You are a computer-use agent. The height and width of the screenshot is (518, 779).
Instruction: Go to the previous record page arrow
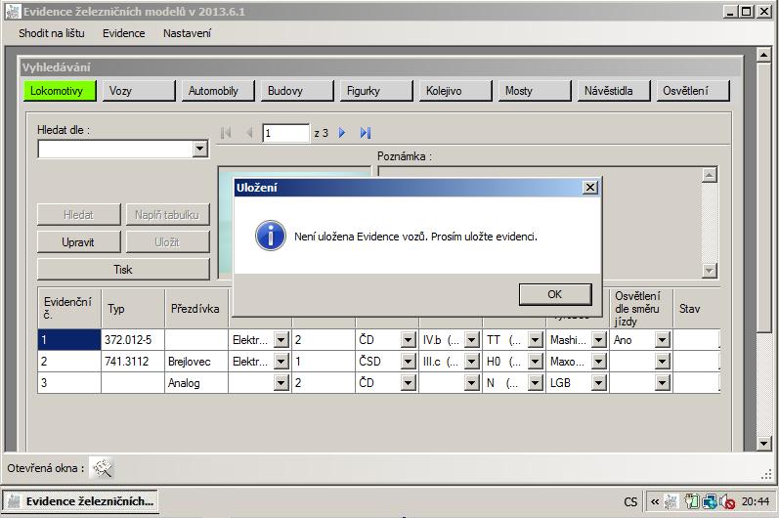tap(249, 133)
